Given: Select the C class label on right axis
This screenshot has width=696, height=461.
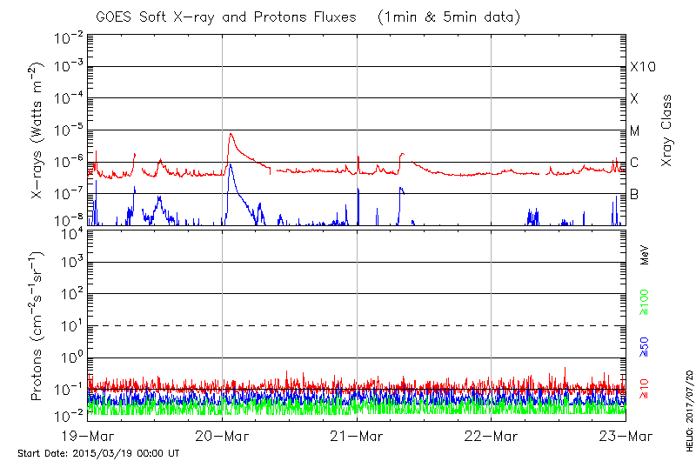Looking at the screenshot, I should (x=634, y=163).
